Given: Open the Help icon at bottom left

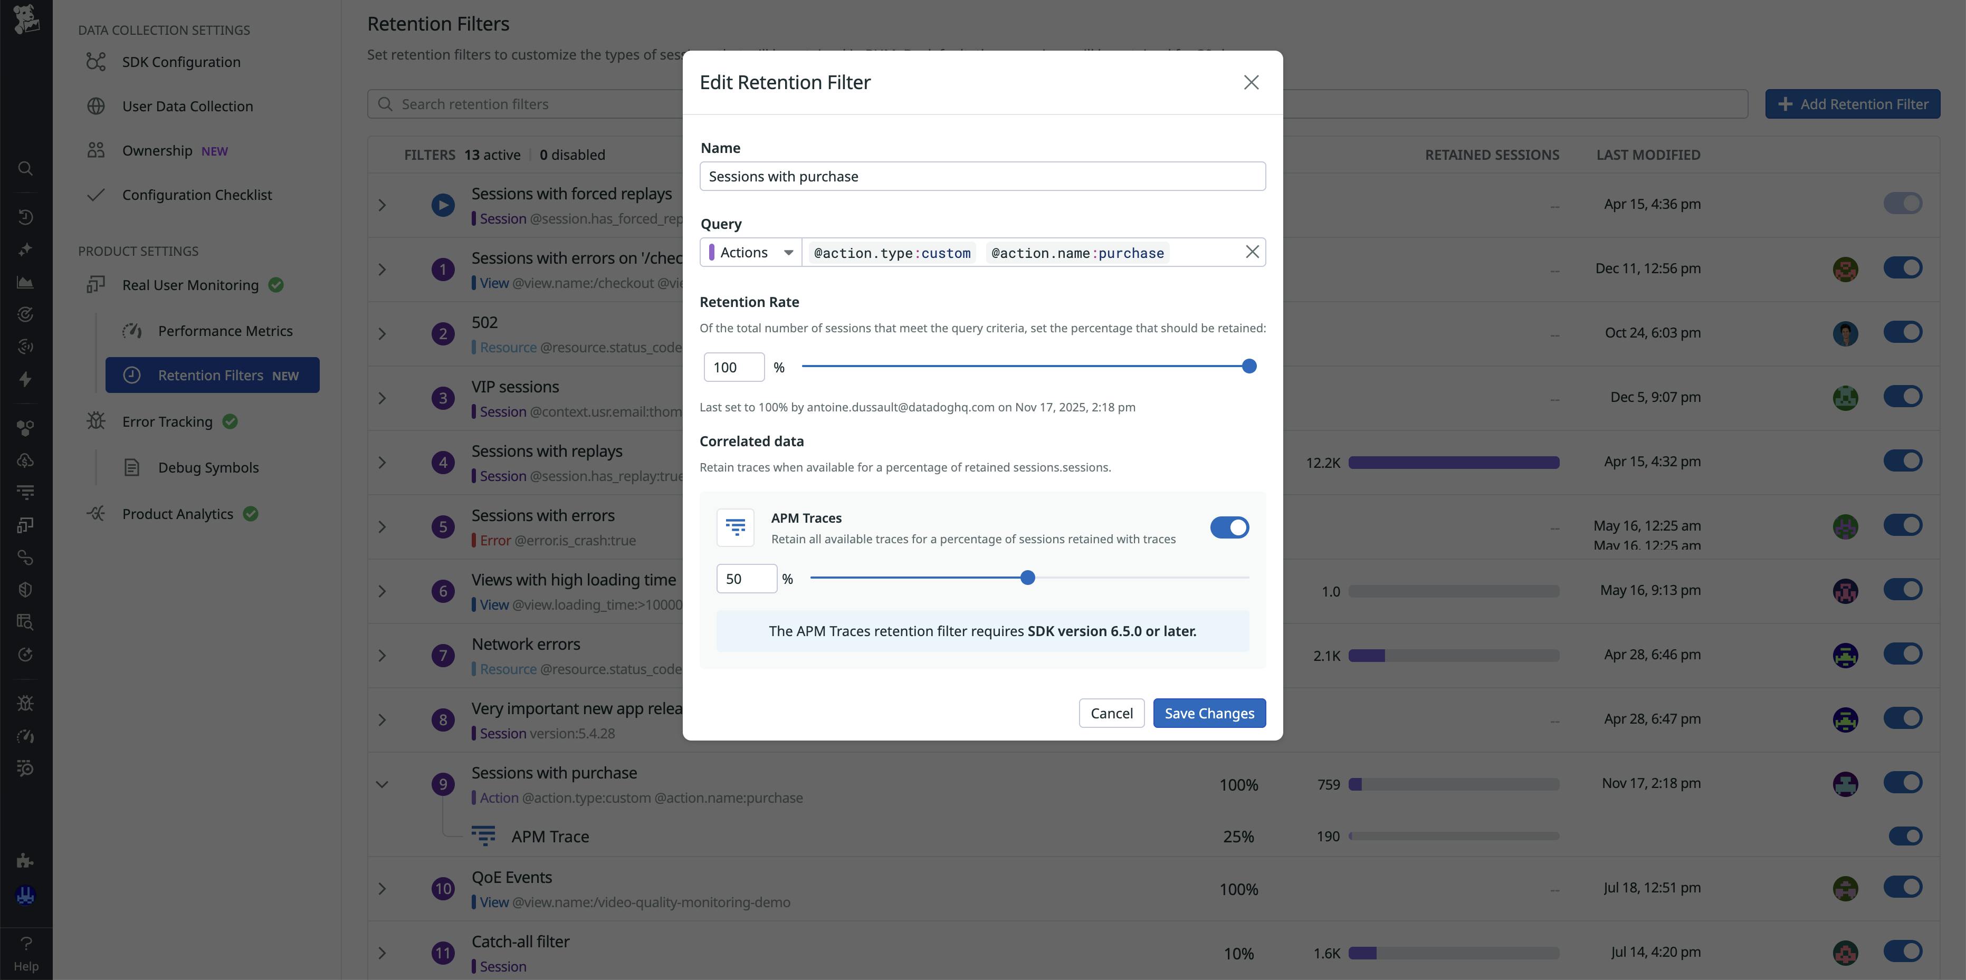Looking at the screenshot, I should [x=25, y=943].
